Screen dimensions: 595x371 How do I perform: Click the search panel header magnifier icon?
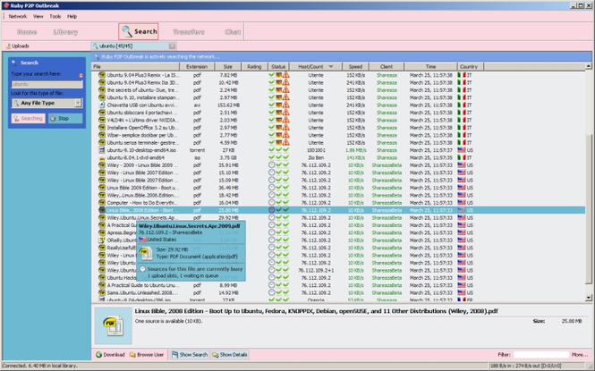14,63
